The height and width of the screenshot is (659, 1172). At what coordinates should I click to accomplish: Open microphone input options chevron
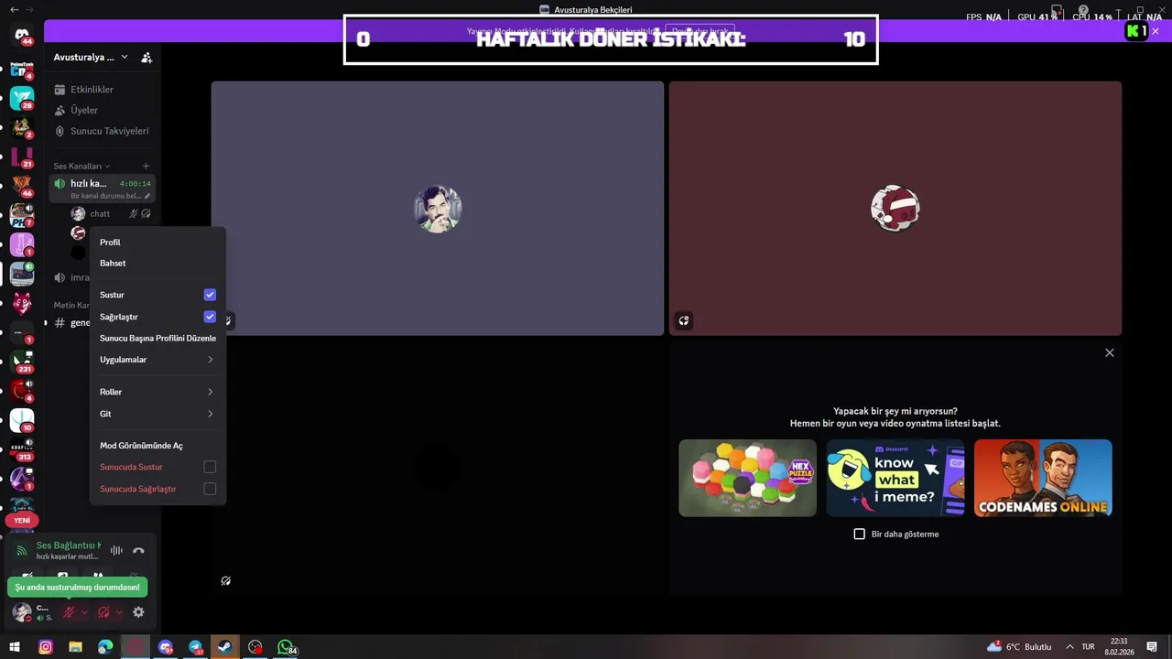coord(84,612)
